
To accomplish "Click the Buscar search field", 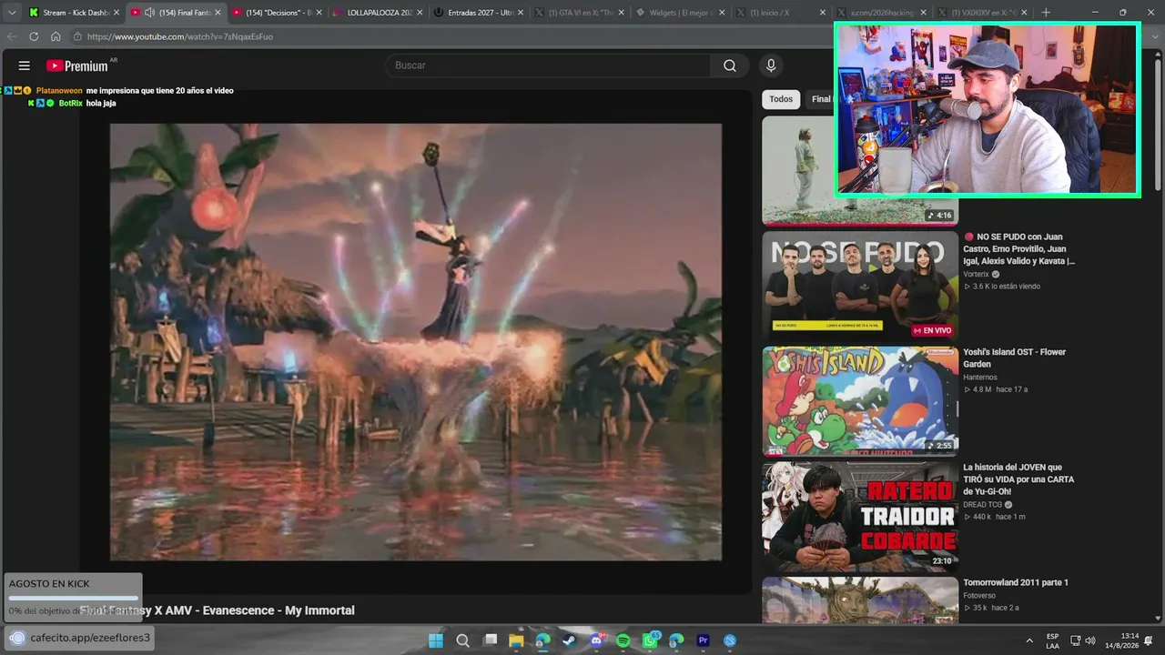I will point(548,65).
